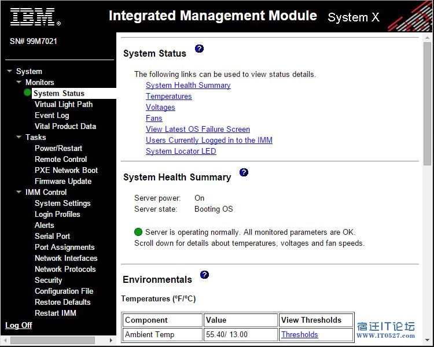Open Configuration File page
Screen dimensions: 434x347
click(64, 291)
